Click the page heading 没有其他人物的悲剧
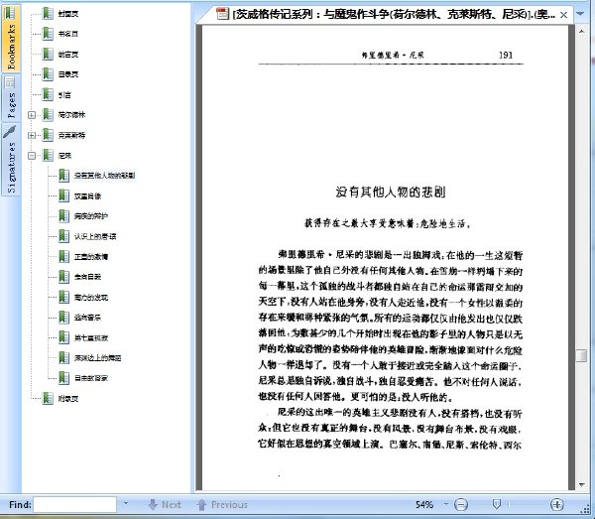Viewport: 595px width, 519px height. coord(390,192)
